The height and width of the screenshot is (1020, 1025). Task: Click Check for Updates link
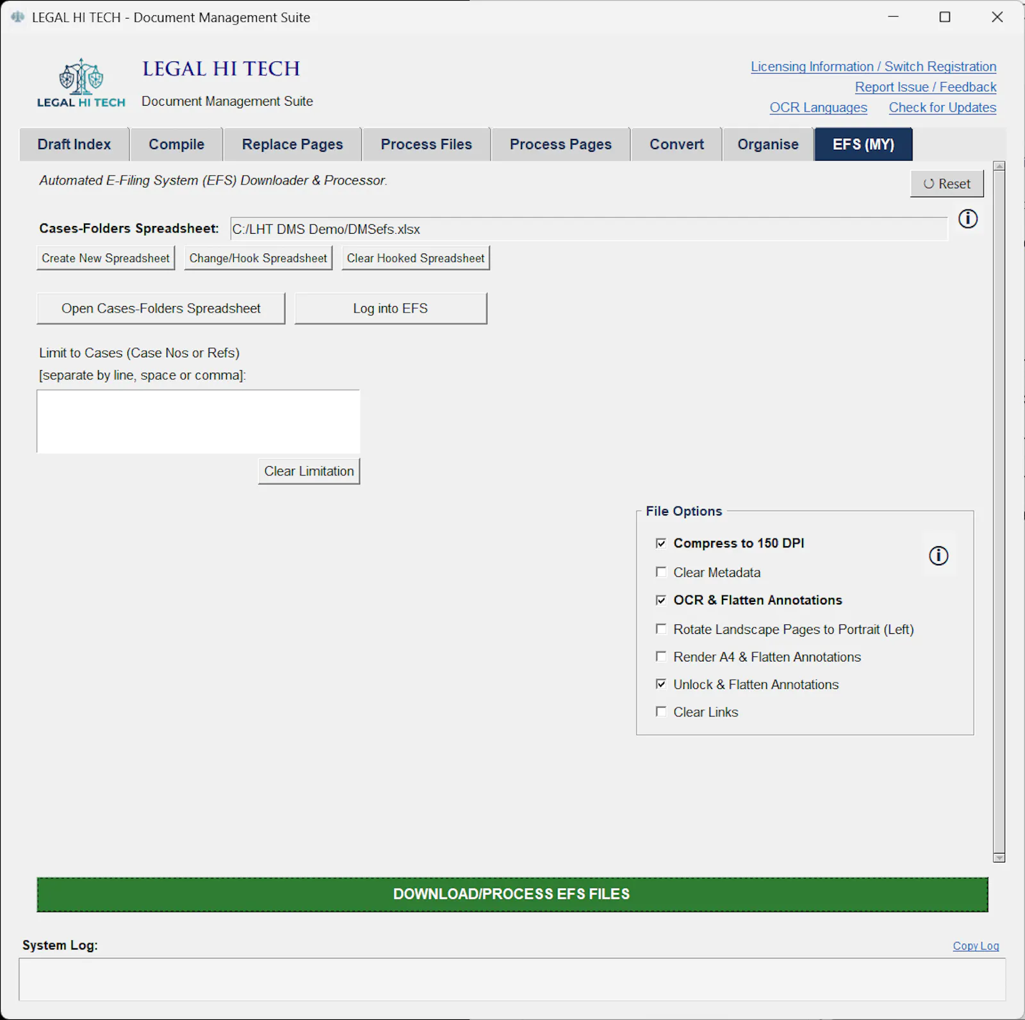tap(942, 108)
